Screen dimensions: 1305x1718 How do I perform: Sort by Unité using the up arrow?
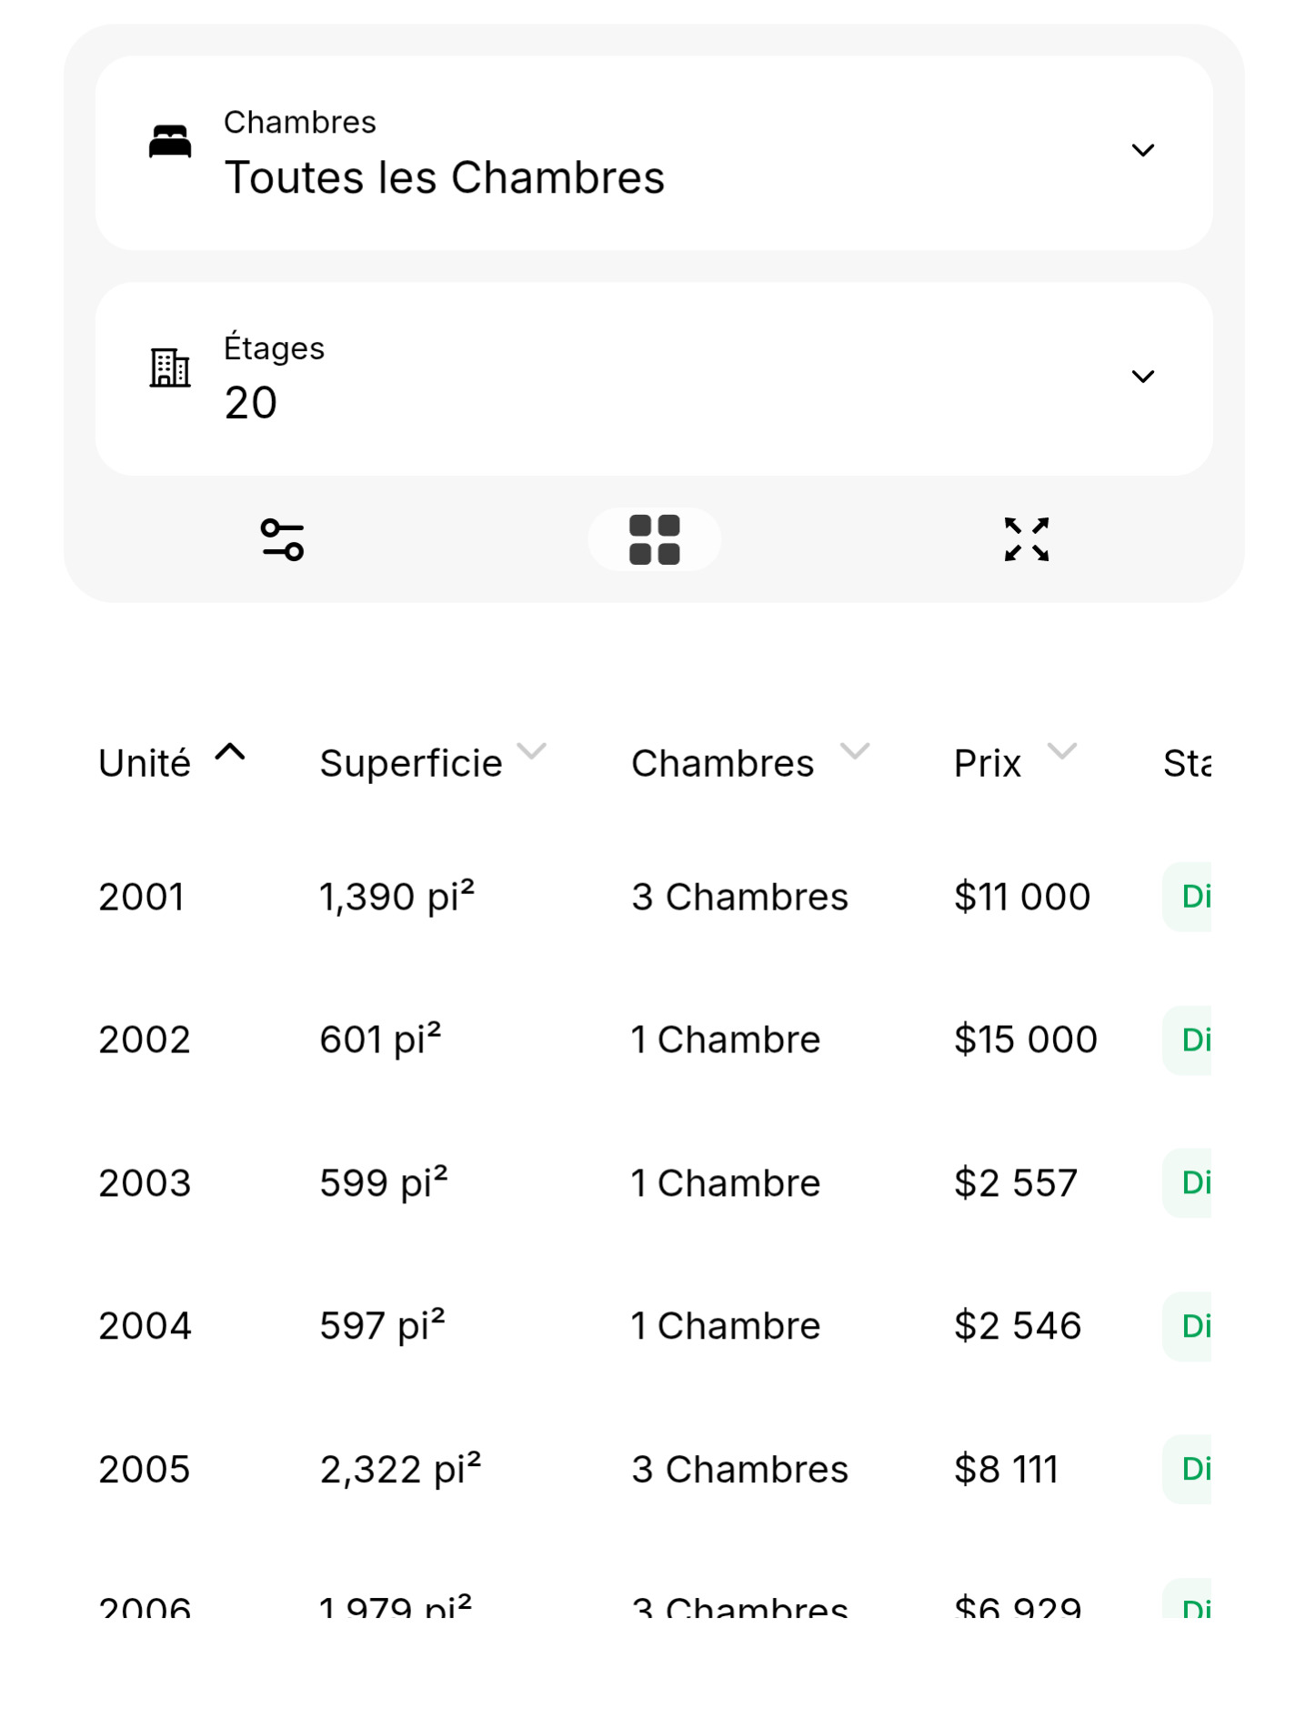(x=230, y=752)
